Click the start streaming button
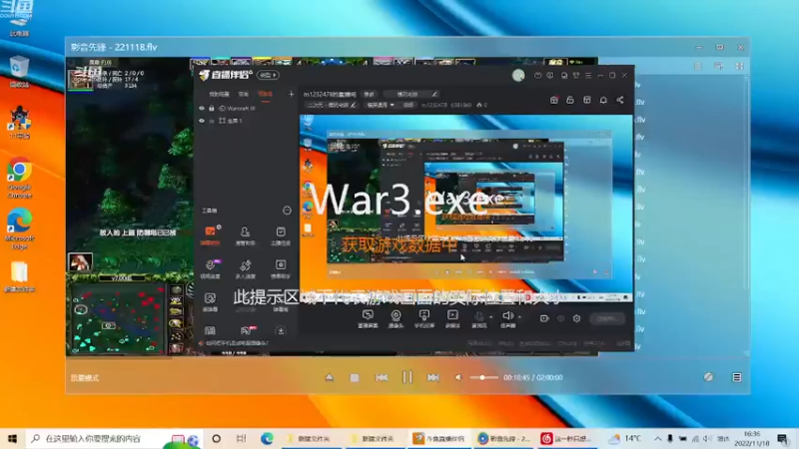Screen dimensions: 799x449 click(x=607, y=318)
